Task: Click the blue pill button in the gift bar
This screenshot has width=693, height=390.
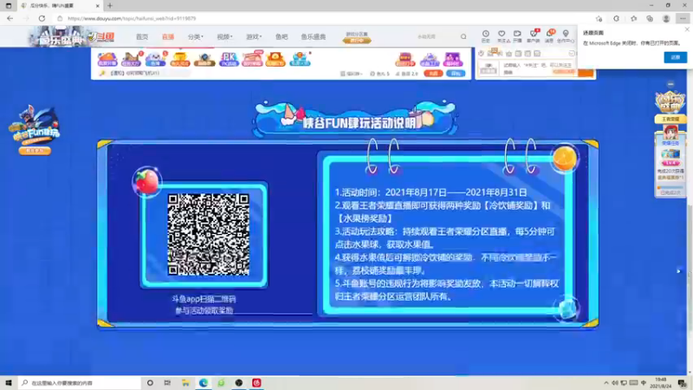Action: (x=456, y=74)
